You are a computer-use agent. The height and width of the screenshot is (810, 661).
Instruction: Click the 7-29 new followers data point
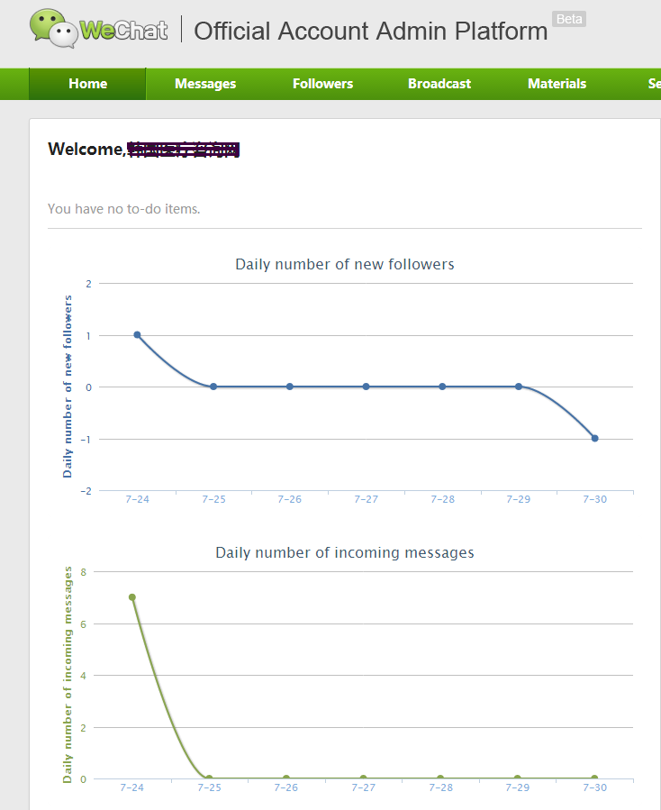click(x=519, y=387)
